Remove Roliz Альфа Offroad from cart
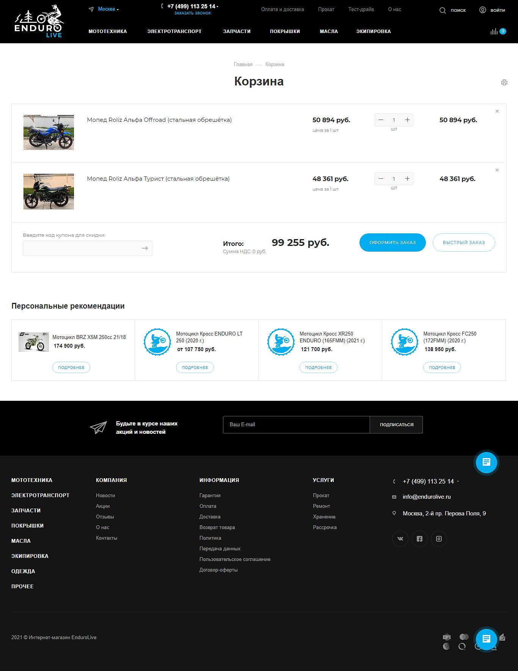 tap(497, 111)
